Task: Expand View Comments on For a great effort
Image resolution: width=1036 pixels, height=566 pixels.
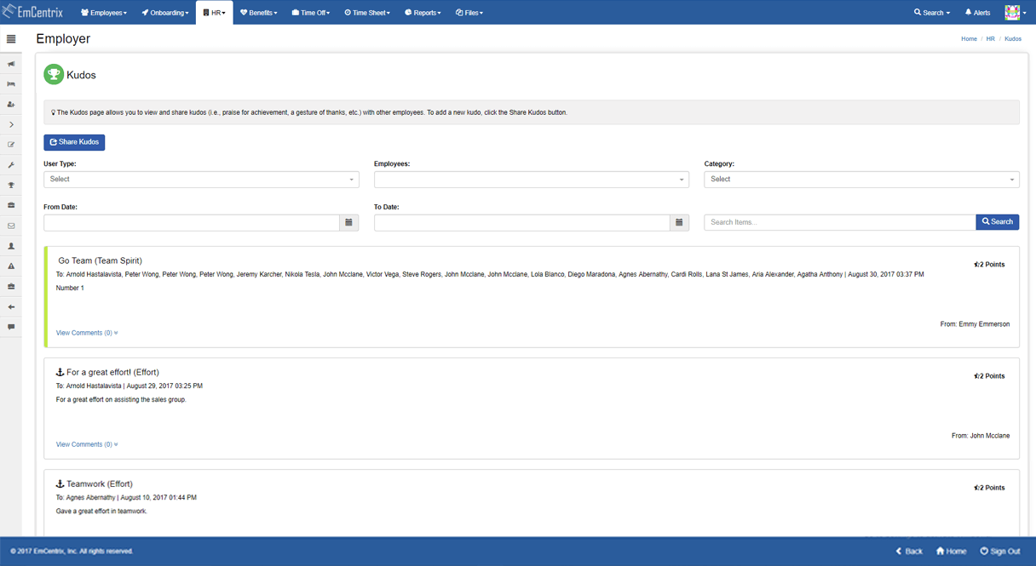Action: pyautogui.click(x=87, y=444)
